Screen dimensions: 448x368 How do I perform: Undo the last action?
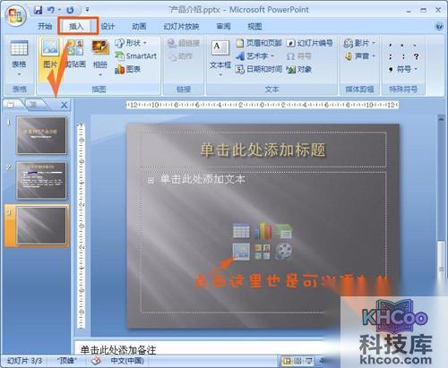[51, 11]
